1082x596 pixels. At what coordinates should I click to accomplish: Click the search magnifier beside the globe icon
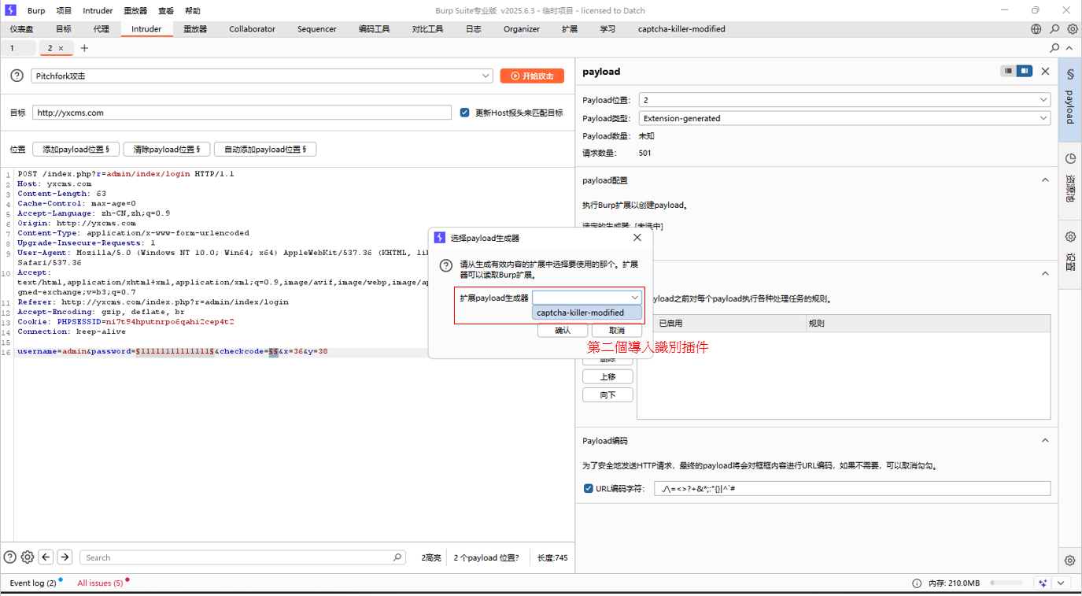(1054, 29)
